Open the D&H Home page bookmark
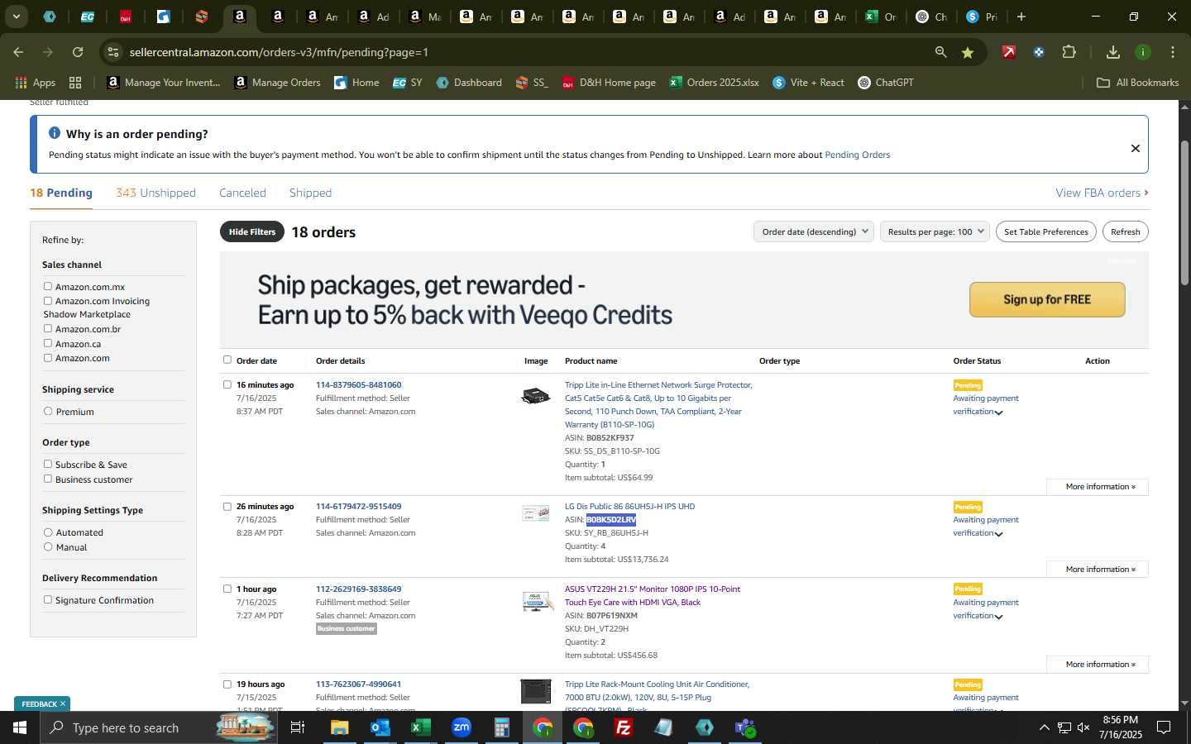The image size is (1191, 744). coord(609,83)
